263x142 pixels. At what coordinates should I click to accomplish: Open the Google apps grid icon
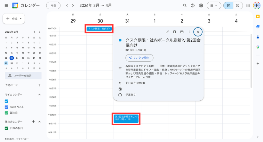coord(248,5)
